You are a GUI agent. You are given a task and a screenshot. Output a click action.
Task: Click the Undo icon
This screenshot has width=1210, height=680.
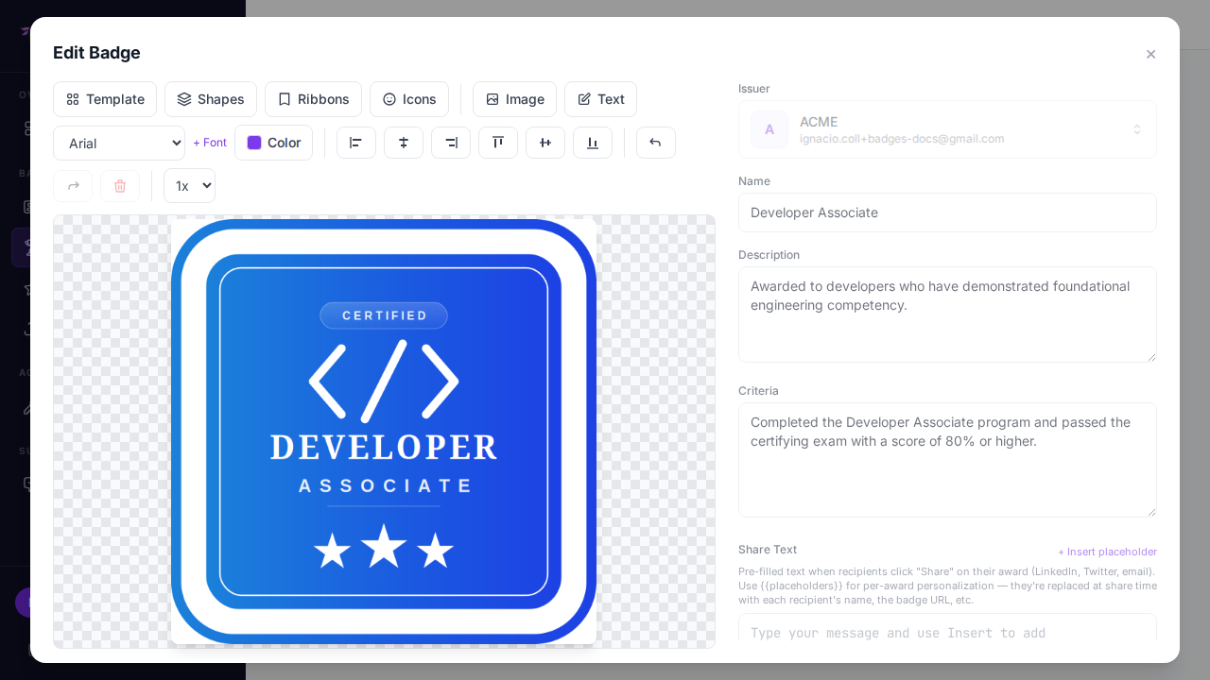click(x=655, y=143)
